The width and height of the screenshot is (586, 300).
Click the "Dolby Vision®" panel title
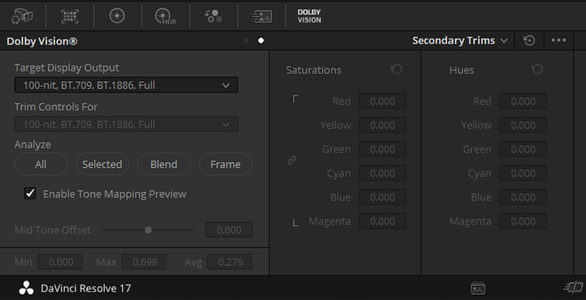[x=42, y=41]
